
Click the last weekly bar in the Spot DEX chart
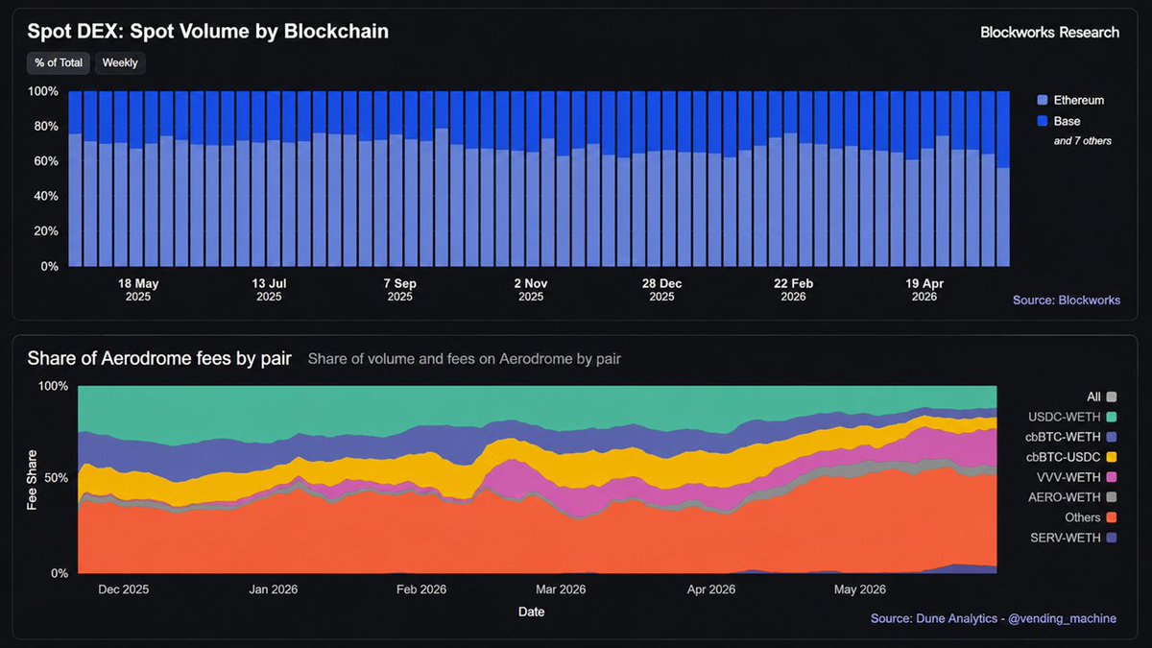coord(1003,179)
